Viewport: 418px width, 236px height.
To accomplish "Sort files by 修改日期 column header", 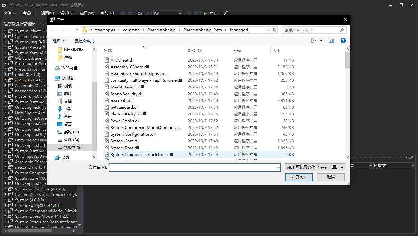I will 195,51.
